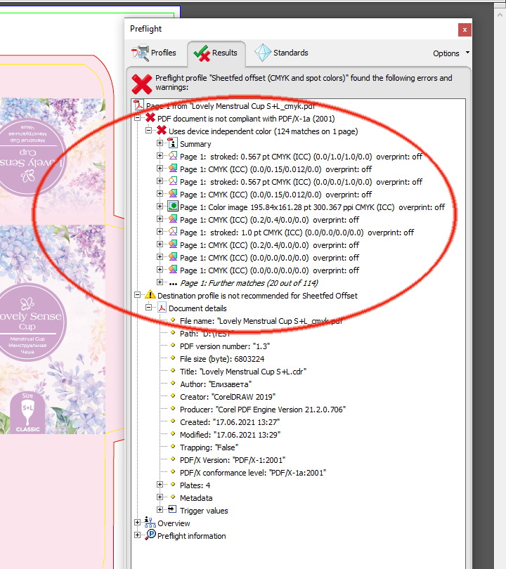Collapse the Document details node
Screen dimensions: 506x569
[x=148, y=308]
